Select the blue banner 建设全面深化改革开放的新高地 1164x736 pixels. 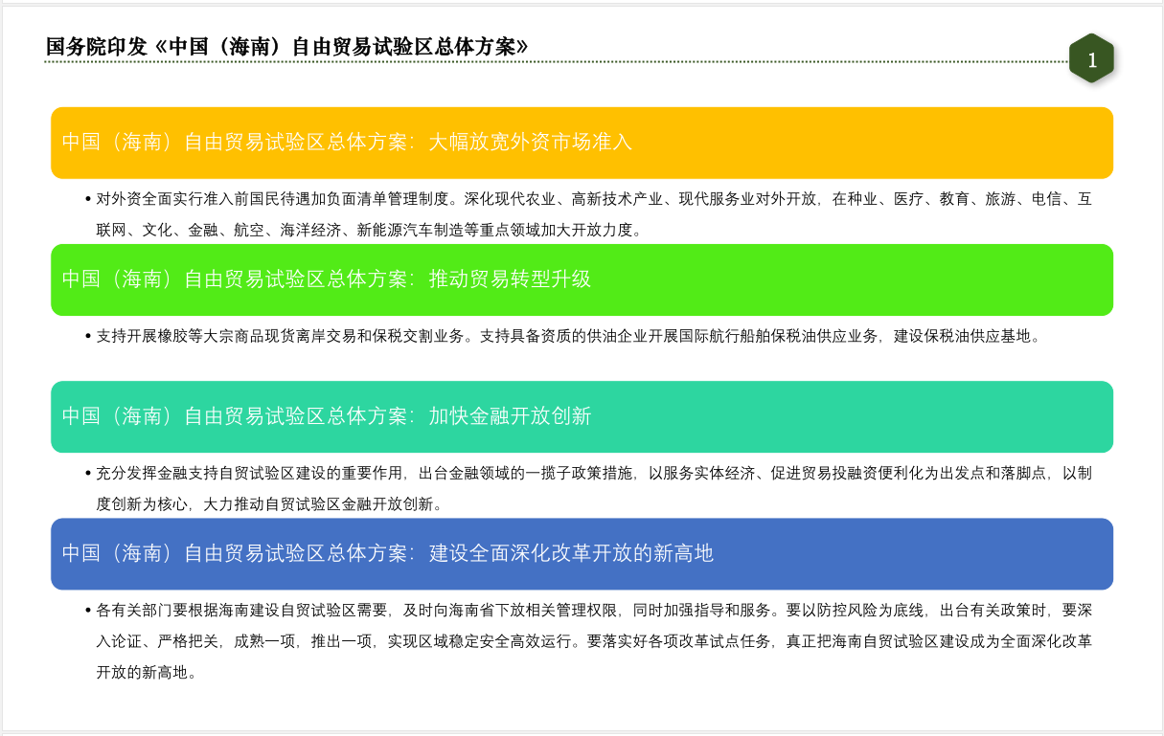click(x=582, y=553)
